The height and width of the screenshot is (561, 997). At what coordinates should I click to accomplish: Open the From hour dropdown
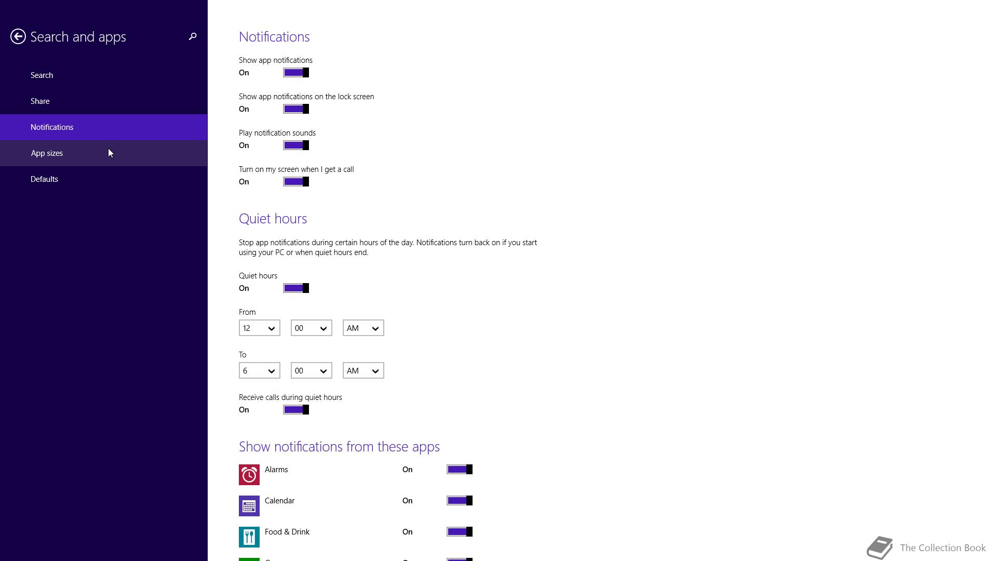coord(259,328)
